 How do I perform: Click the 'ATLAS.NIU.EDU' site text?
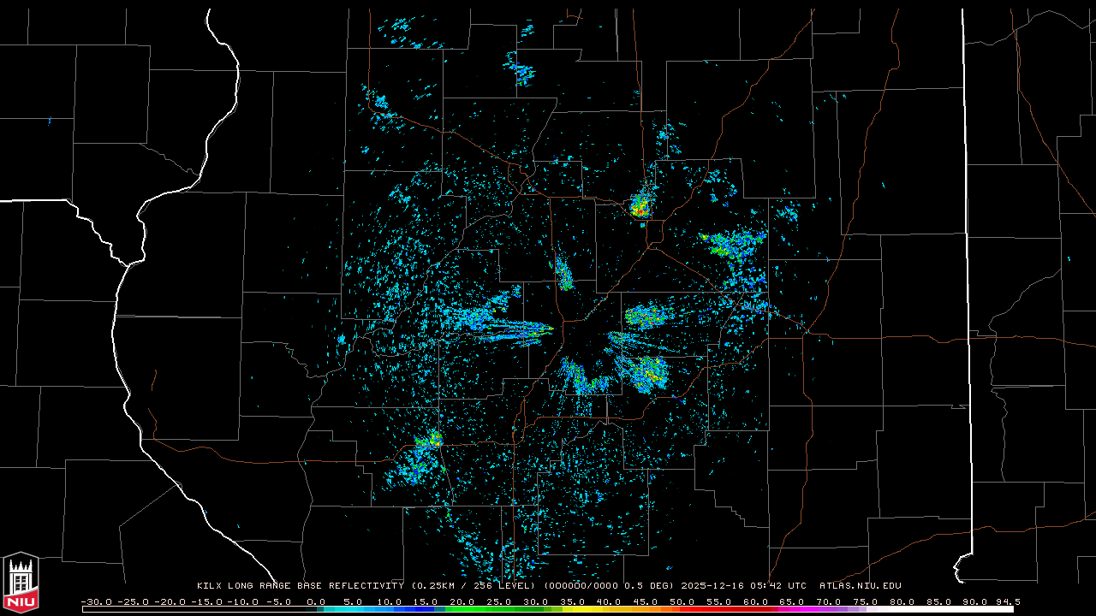861,586
